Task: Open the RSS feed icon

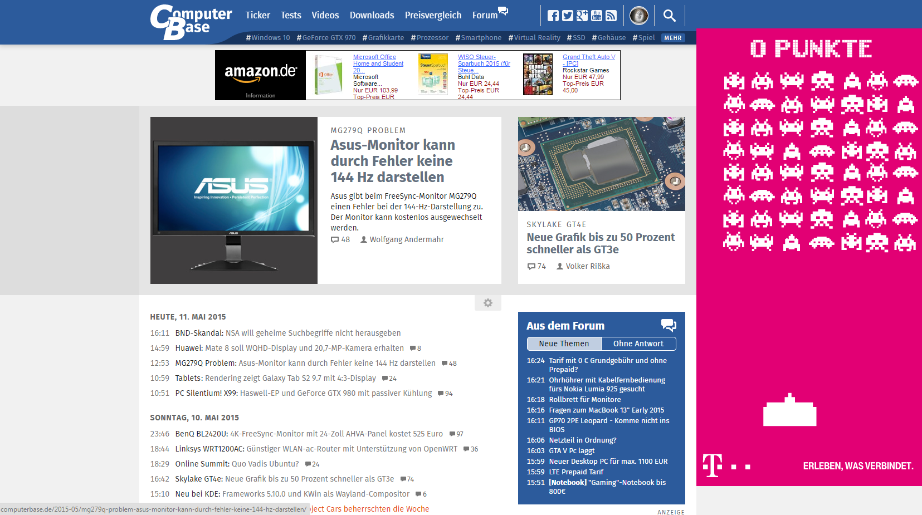Action: [x=611, y=16]
